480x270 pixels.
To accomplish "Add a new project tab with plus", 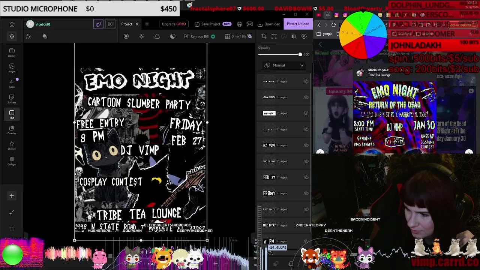I will [x=147, y=24].
